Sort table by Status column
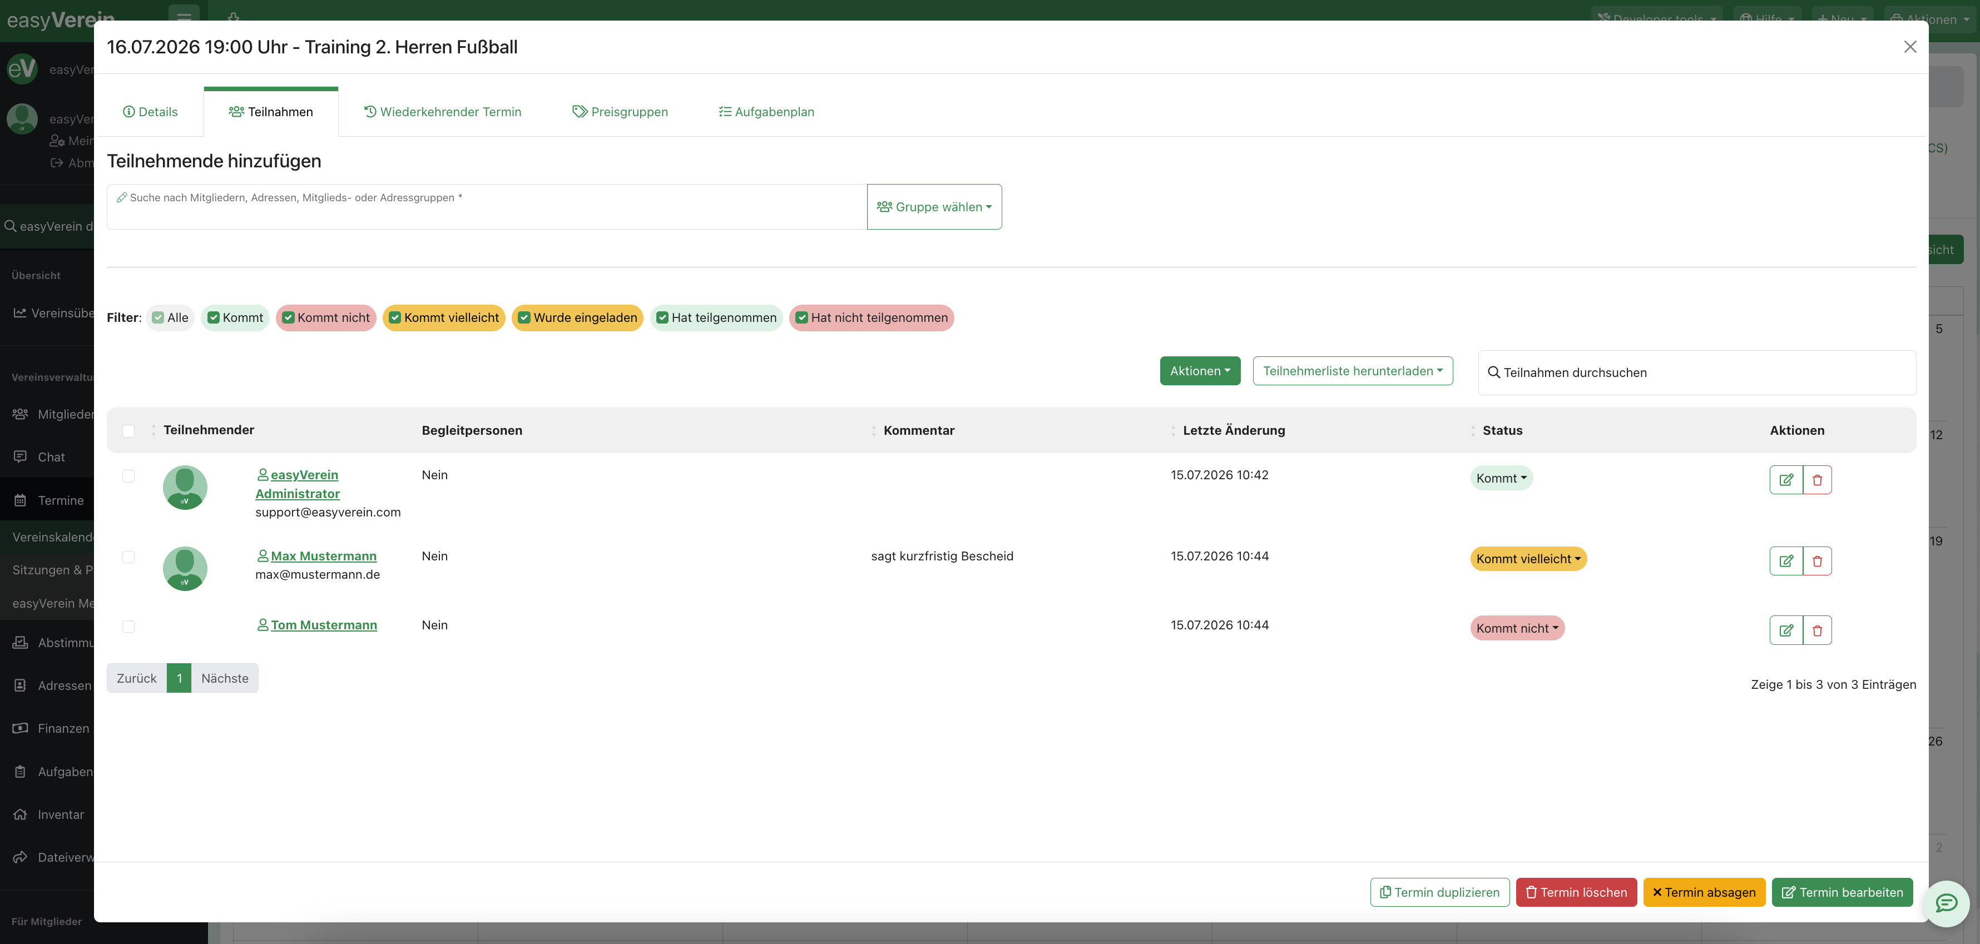This screenshot has width=1980, height=944. tap(1502, 431)
